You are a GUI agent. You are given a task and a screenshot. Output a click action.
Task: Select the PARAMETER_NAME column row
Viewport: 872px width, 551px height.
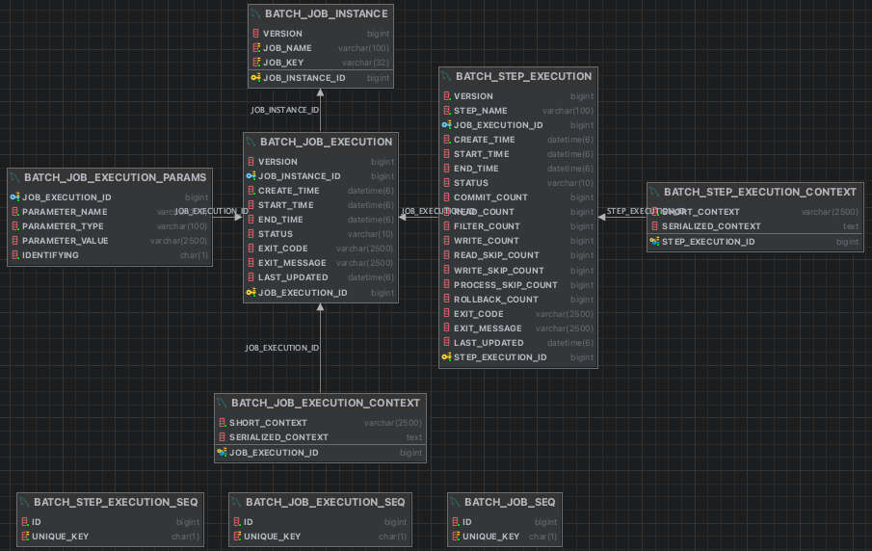point(110,212)
